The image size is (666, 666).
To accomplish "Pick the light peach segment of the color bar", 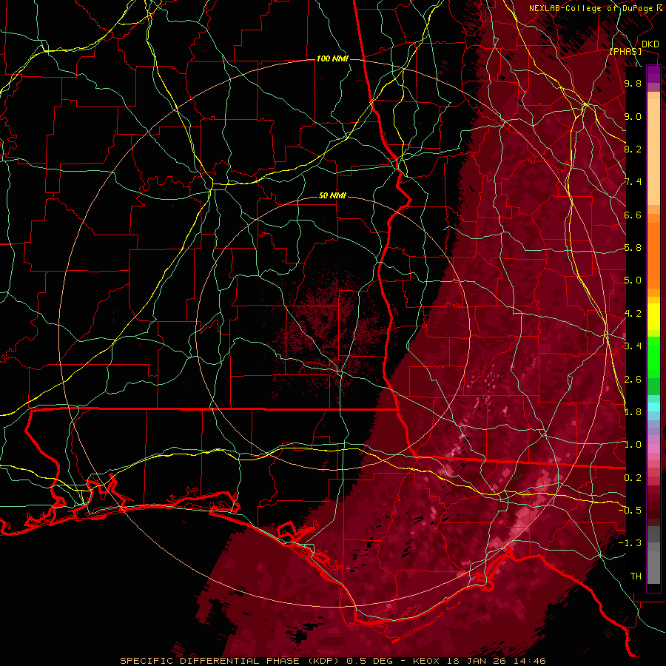I will coord(653,153).
